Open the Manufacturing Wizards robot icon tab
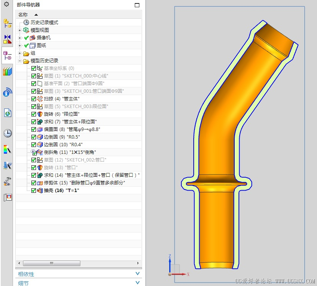 8,181
